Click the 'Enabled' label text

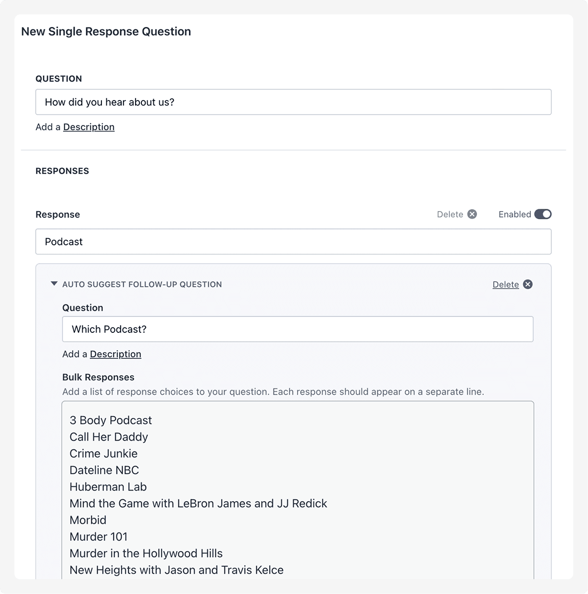pyautogui.click(x=514, y=215)
